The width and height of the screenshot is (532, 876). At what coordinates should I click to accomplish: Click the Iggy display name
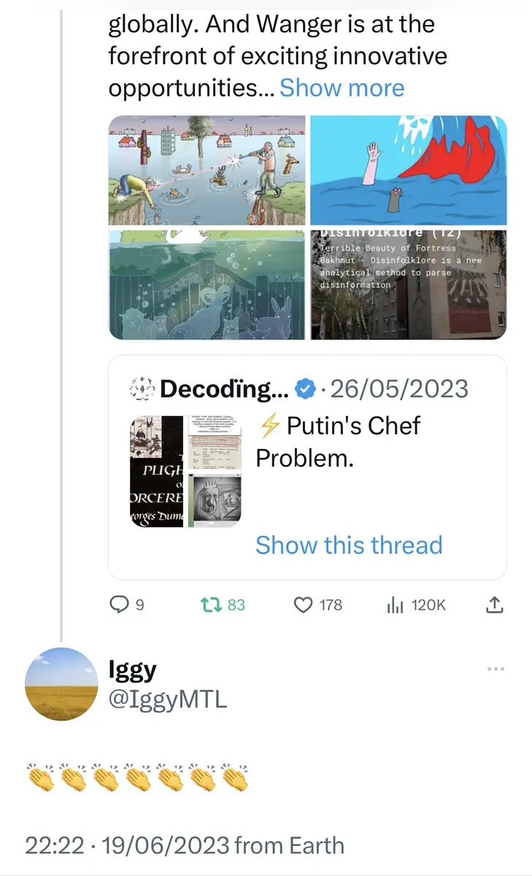pyautogui.click(x=132, y=669)
